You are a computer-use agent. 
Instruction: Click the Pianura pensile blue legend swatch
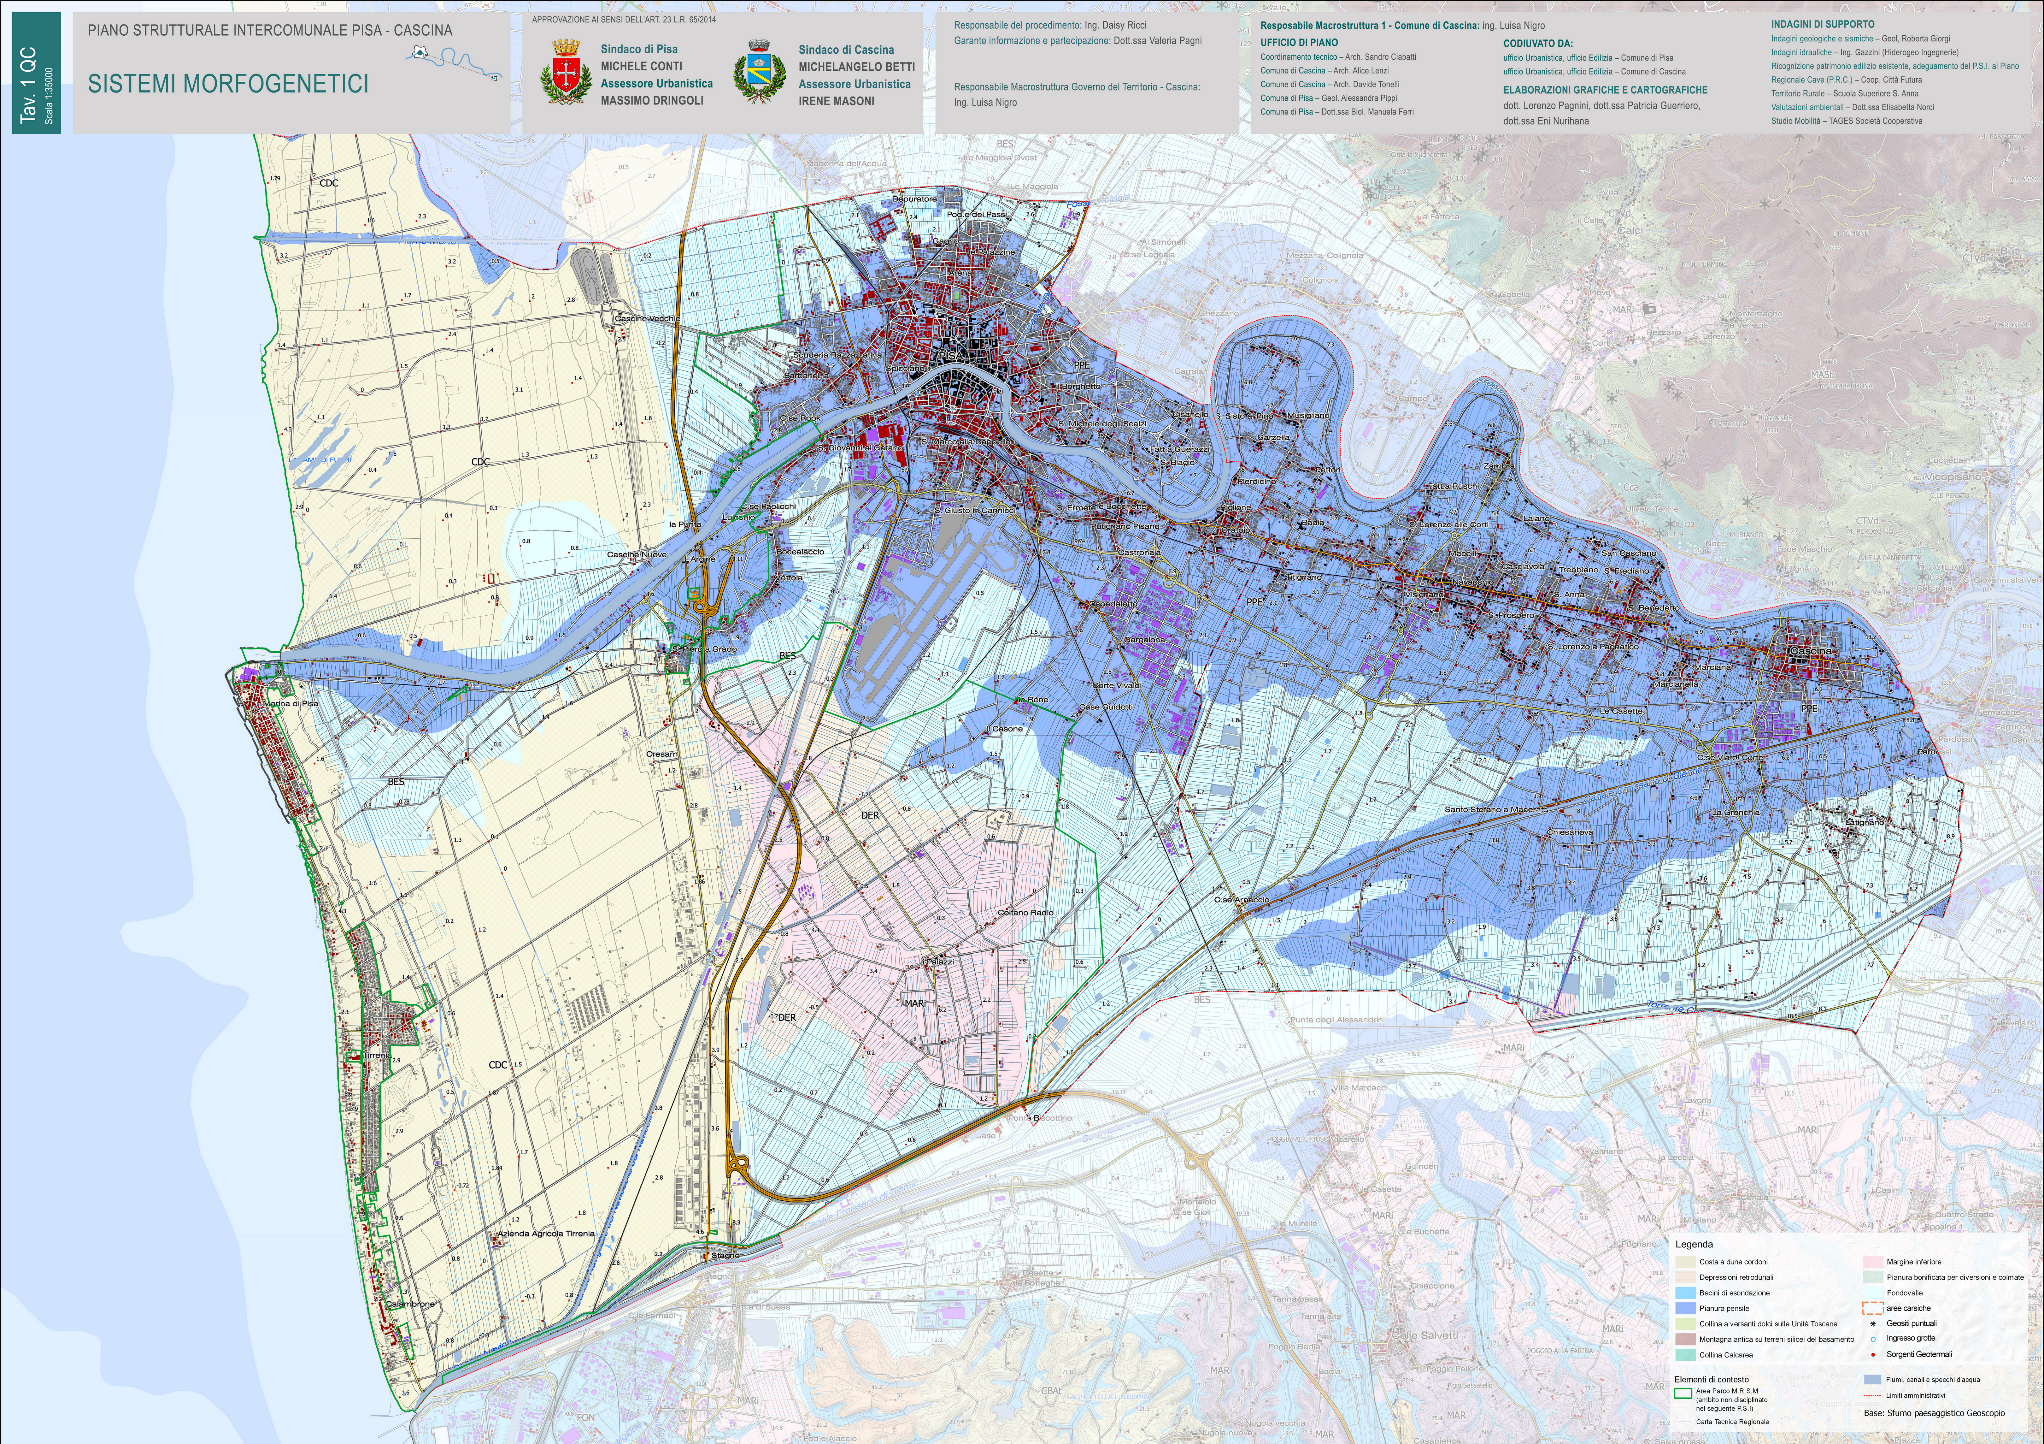[x=1685, y=1309]
